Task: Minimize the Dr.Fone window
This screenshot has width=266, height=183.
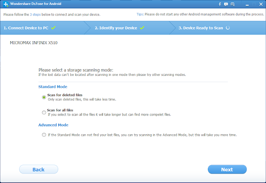Action: [247, 5]
